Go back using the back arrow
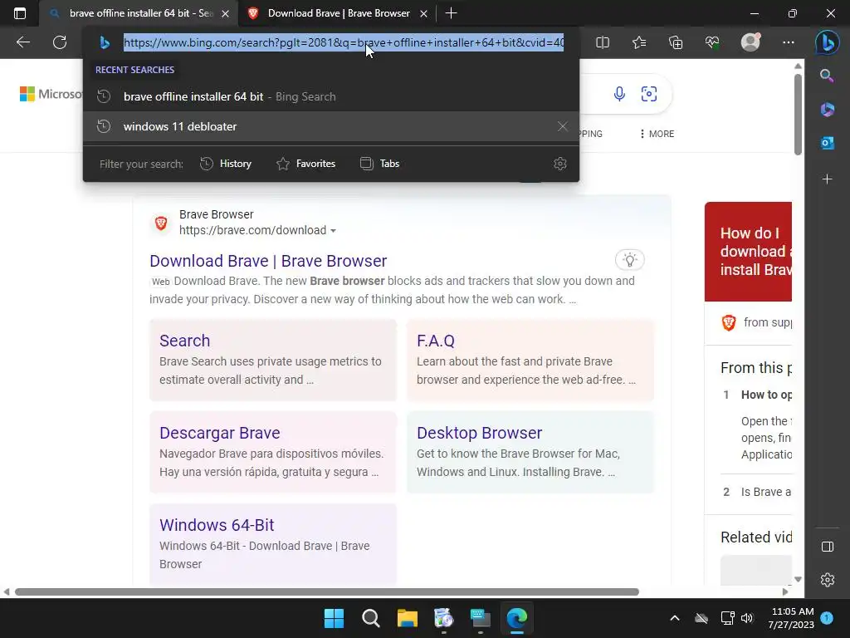The image size is (850, 638). click(x=22, y=42)
